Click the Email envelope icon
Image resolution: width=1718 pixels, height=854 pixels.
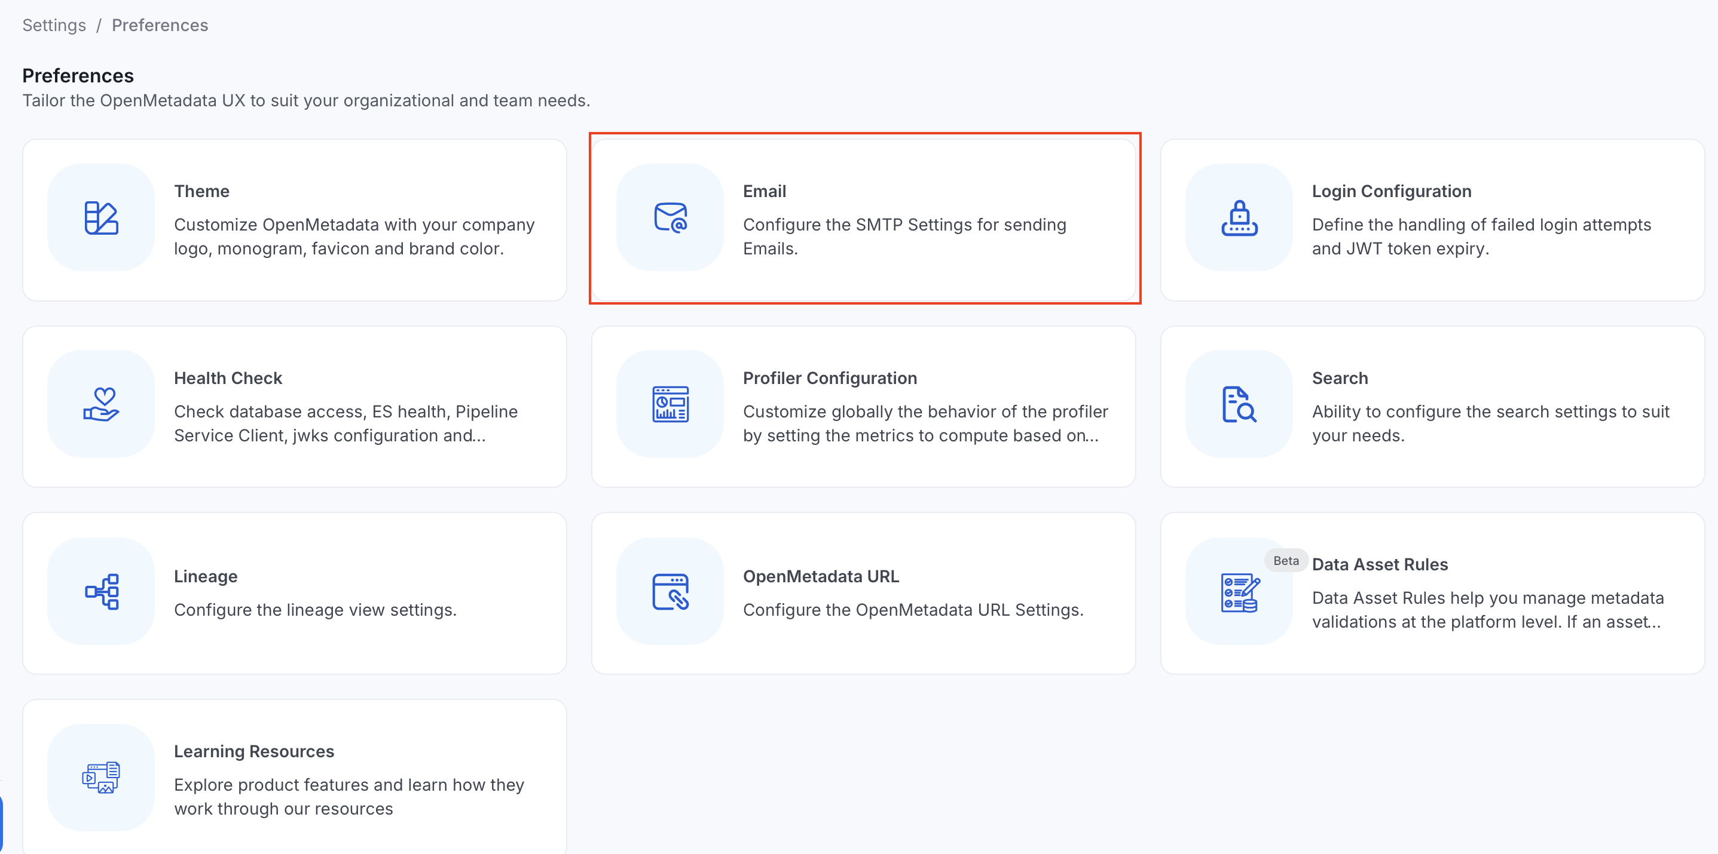tap(670, 217)
